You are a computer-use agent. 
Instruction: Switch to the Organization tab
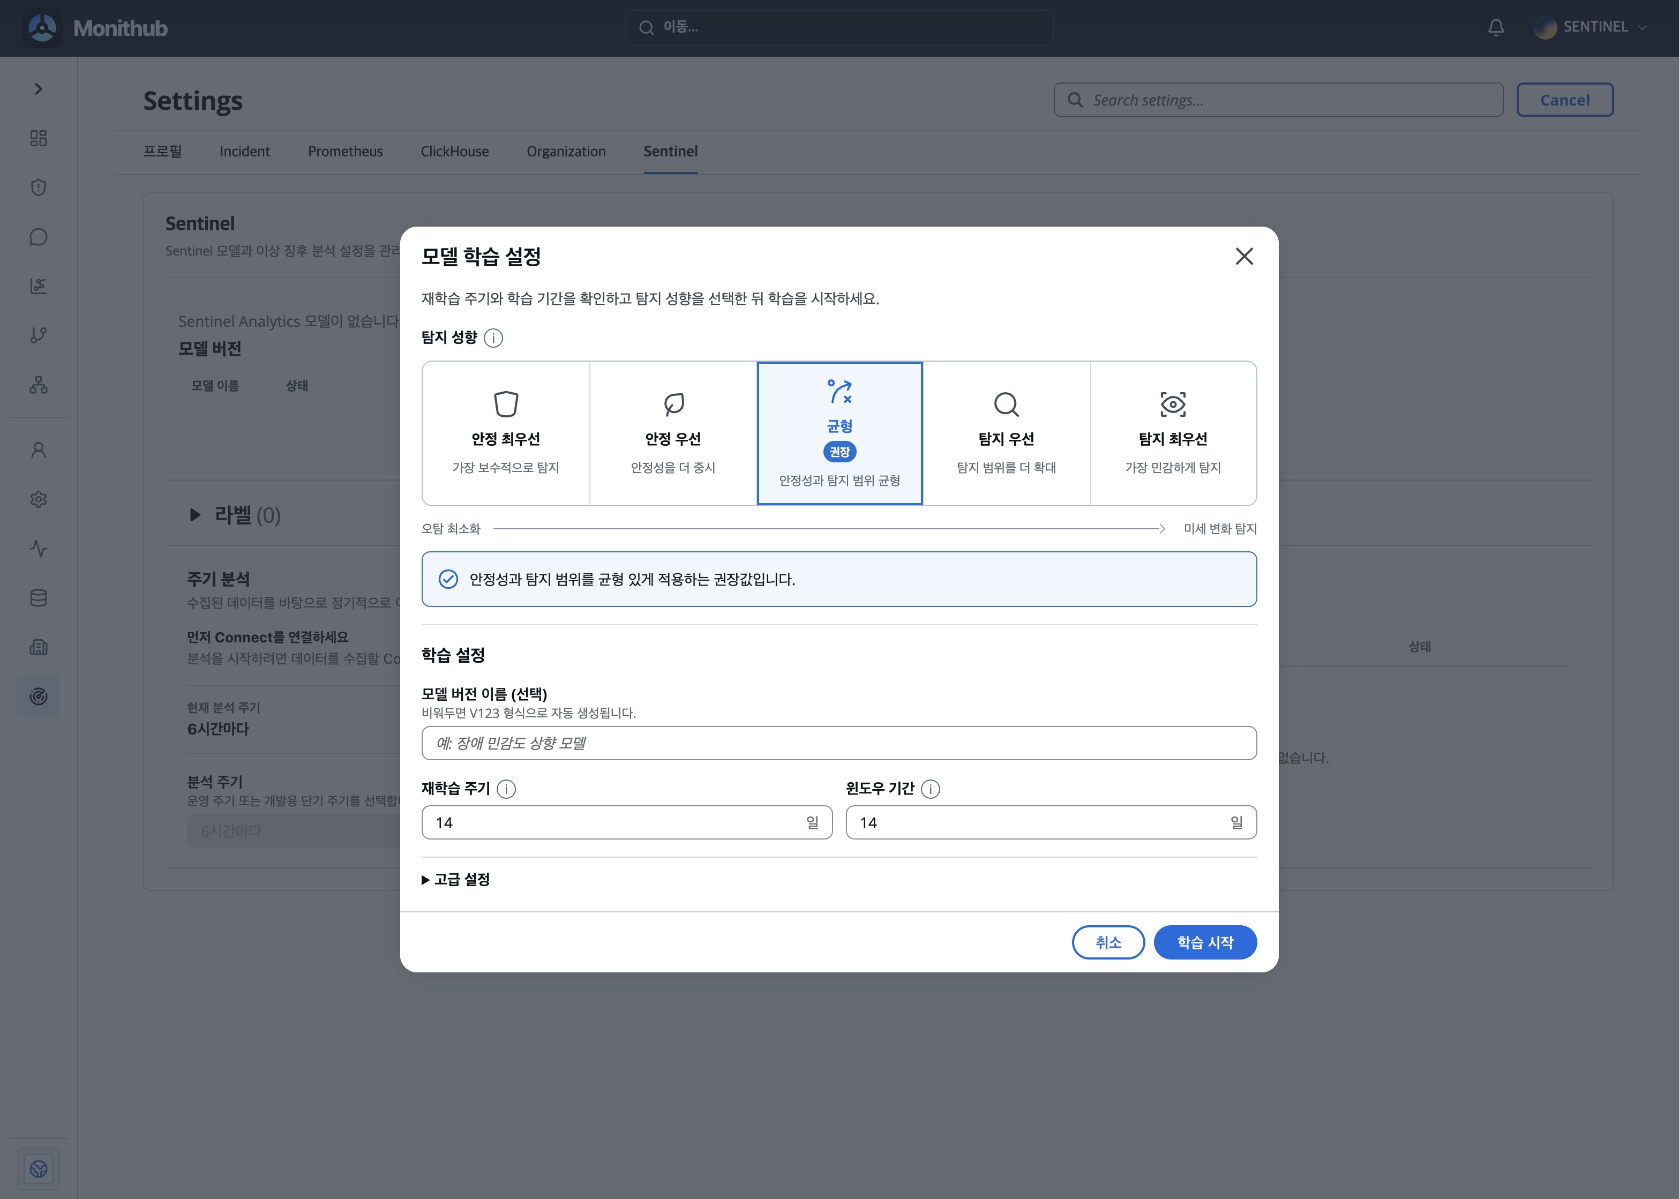tap(566, 152)
